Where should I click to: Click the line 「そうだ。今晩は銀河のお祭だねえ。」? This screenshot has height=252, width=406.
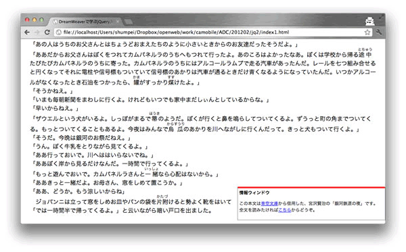[81, 138]
